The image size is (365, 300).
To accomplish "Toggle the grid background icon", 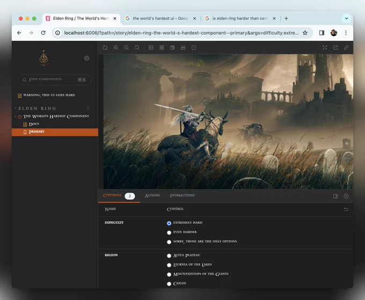I will click(x=162, y=48).
